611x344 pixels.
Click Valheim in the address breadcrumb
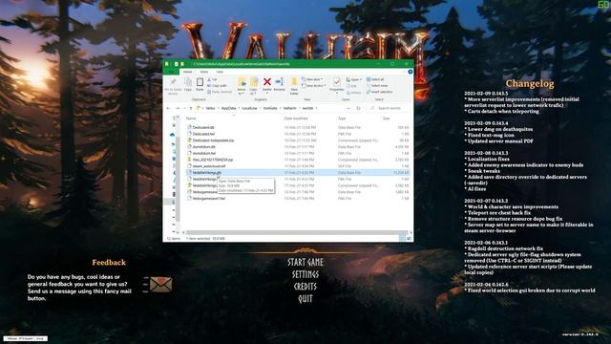coord(290,108)
